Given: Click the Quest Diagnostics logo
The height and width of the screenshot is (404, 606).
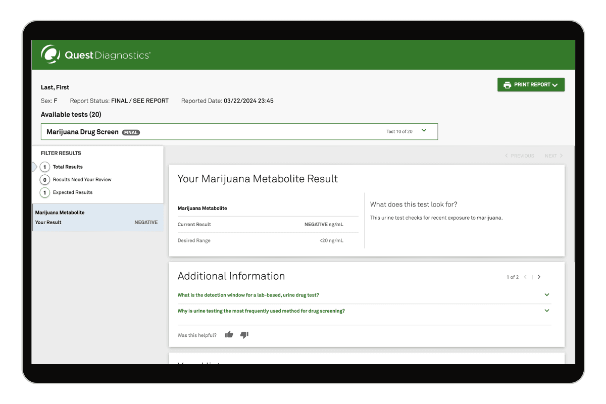Looking at the screenshot, I should pos(95,55).
